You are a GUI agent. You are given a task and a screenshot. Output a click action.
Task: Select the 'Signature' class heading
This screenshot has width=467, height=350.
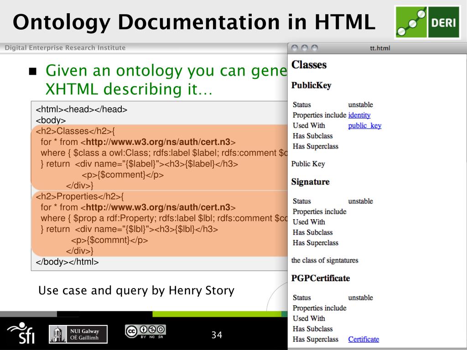[310, 182]
